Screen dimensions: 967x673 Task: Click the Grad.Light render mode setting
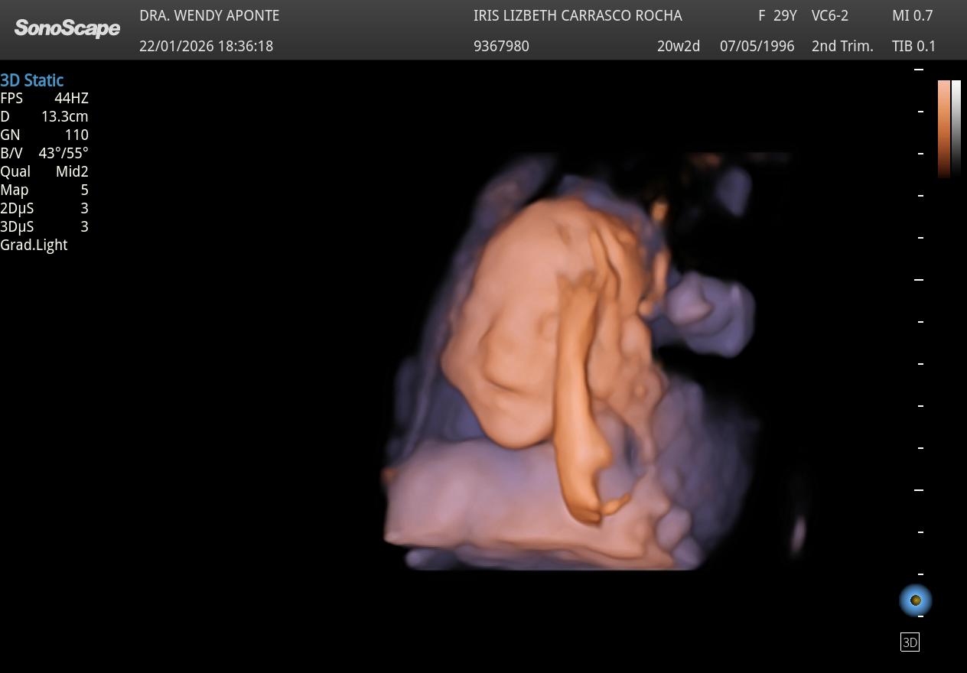pos(34,245)
